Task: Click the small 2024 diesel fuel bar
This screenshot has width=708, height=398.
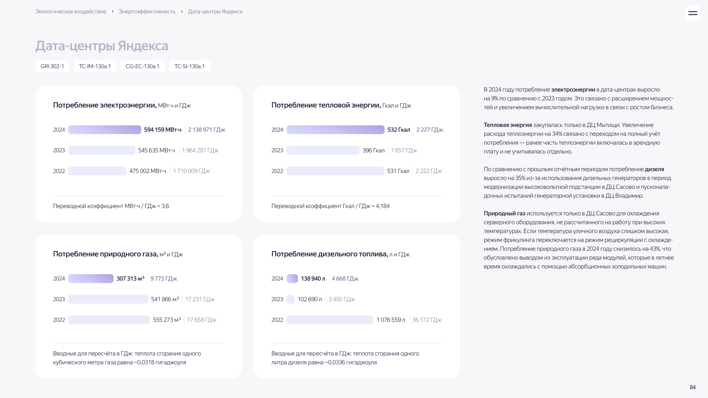Action: (292, 279)
